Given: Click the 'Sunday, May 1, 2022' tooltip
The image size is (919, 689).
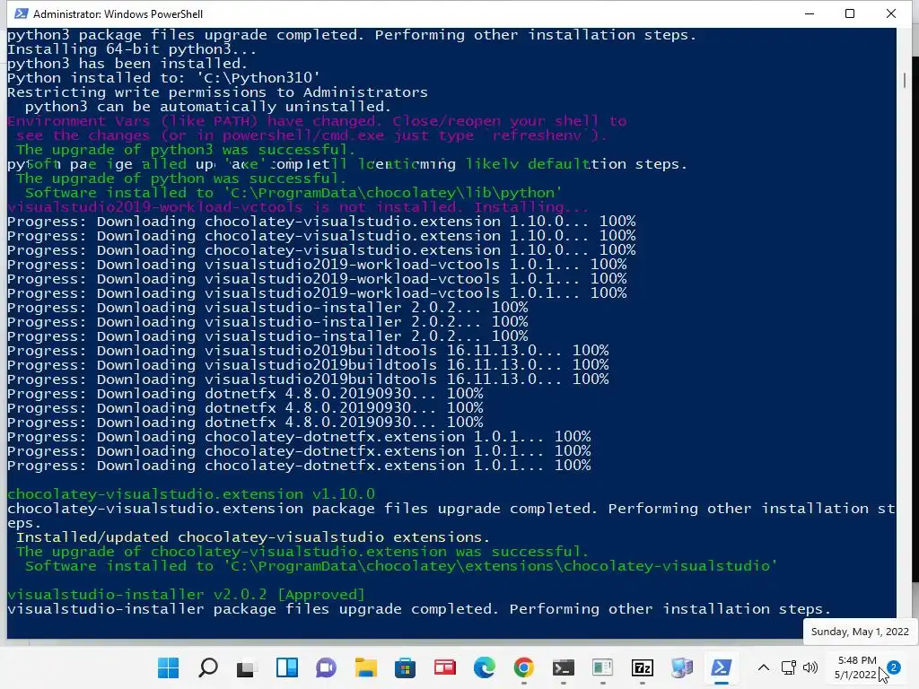Looking at the screenshot, I should click(859, 632).
